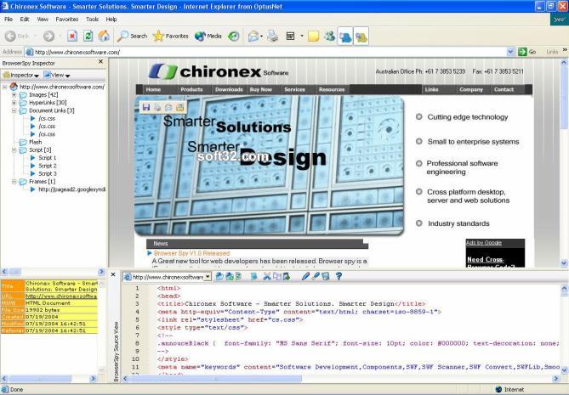This screenshot has height=395, width=569.
Task: Click the yellow note toolbar icon
Action: click(313, 36)
